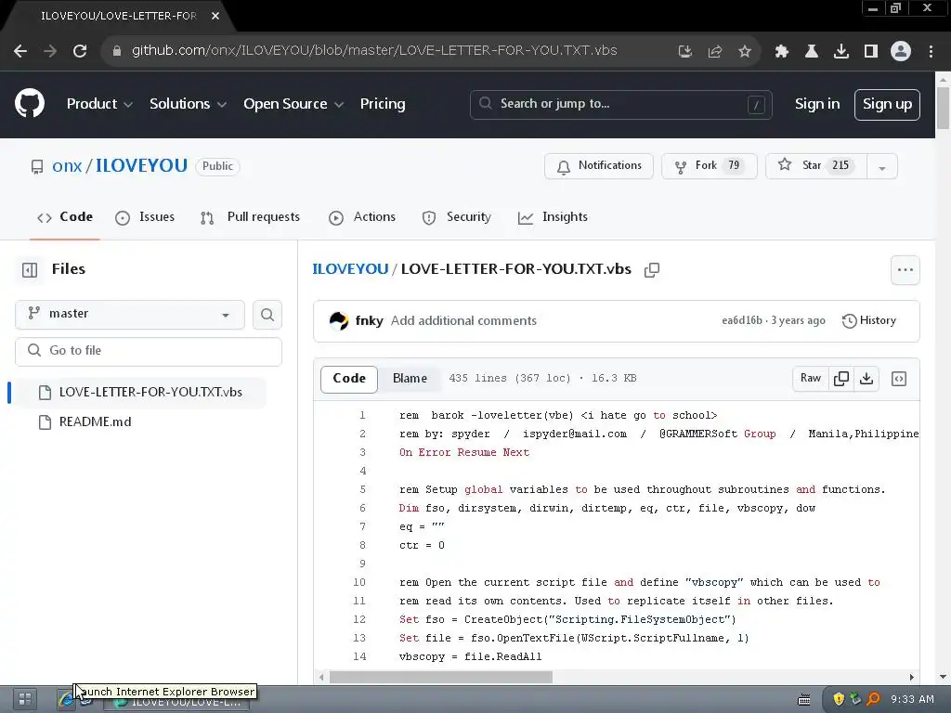Open the Pricing link

pyautogui.click(x=383, y=104)
